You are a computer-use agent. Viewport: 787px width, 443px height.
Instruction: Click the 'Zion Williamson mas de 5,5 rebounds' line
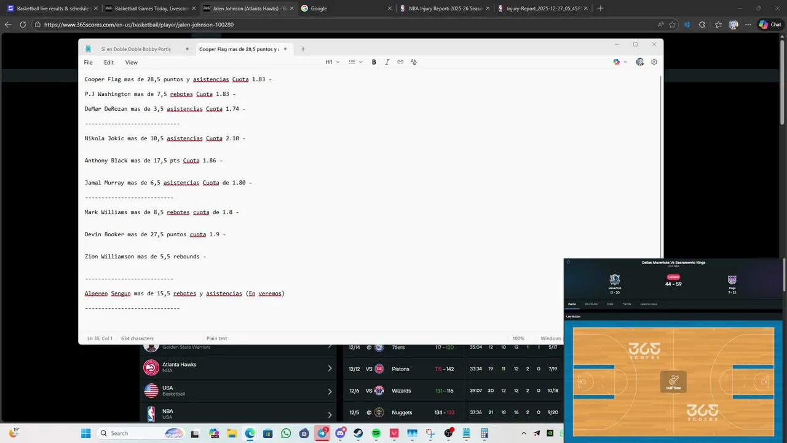pos(145,257)
